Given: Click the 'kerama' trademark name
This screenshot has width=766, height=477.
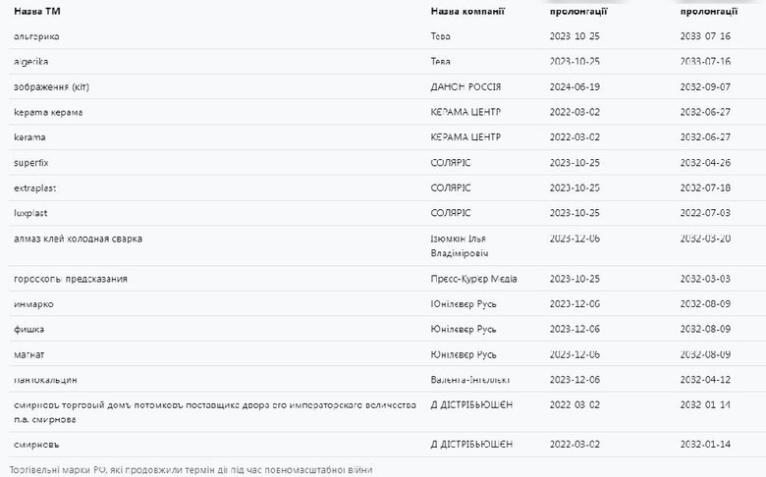Looking at the screenshot, I should 29,137.
